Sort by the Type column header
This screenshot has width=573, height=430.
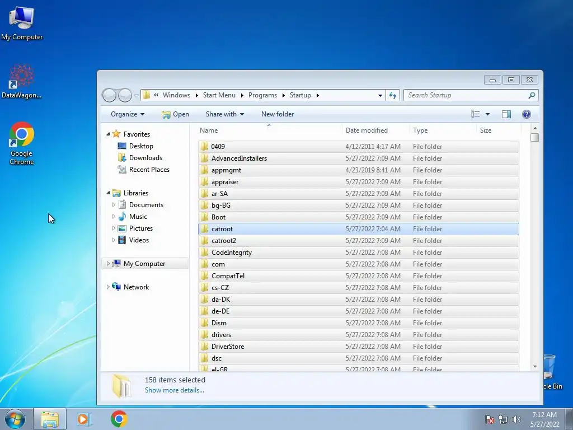point(443,130)
